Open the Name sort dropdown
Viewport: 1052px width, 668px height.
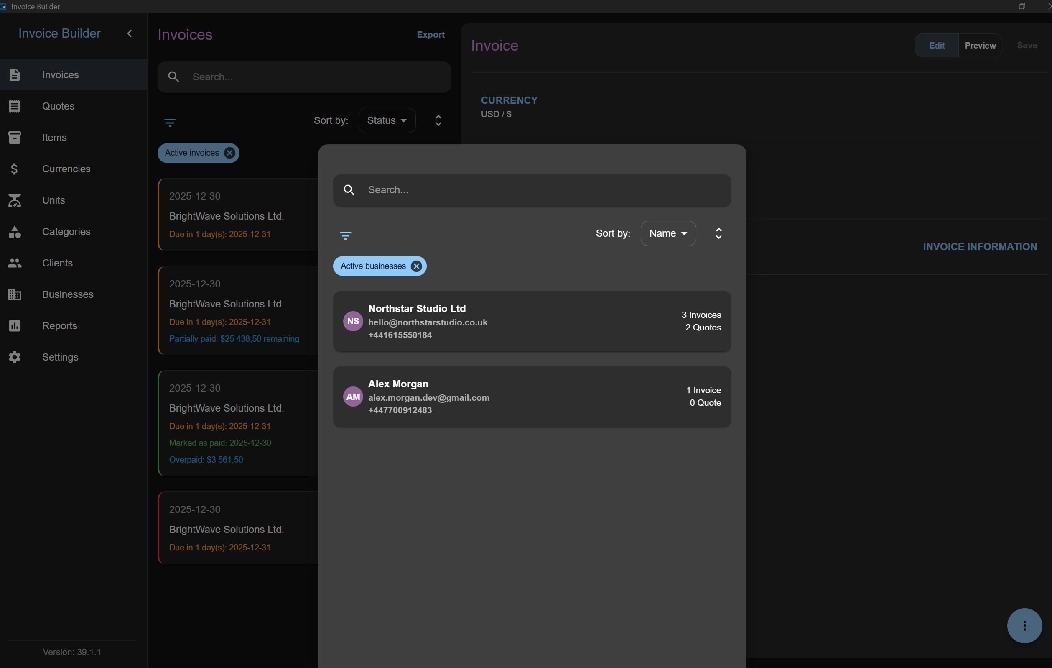tap(668, 233)
